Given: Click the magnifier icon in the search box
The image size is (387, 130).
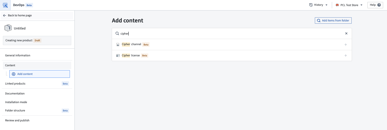Looking at the screenshot, I should tap(117, 33).
